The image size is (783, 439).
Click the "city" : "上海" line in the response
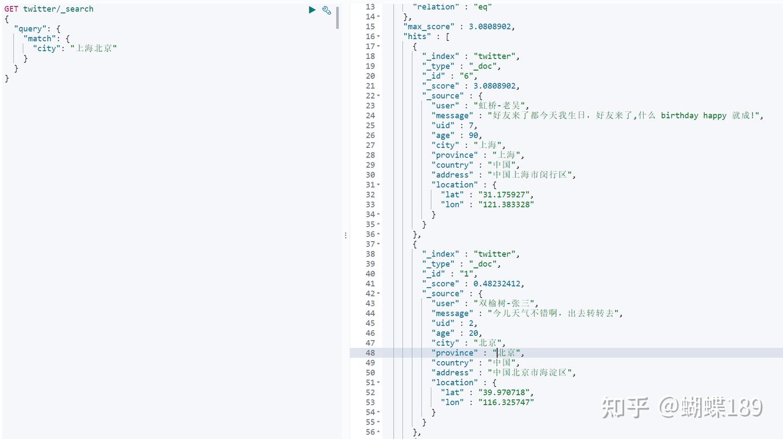point(469,145)
